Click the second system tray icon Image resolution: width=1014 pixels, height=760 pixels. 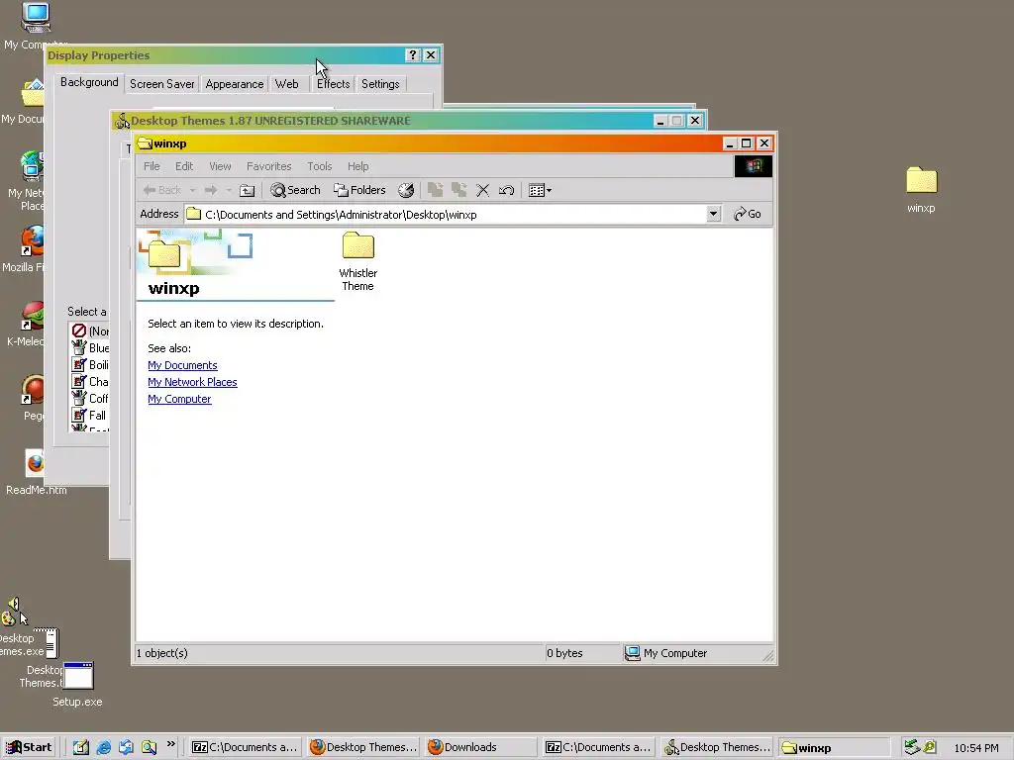pos(929,747)
